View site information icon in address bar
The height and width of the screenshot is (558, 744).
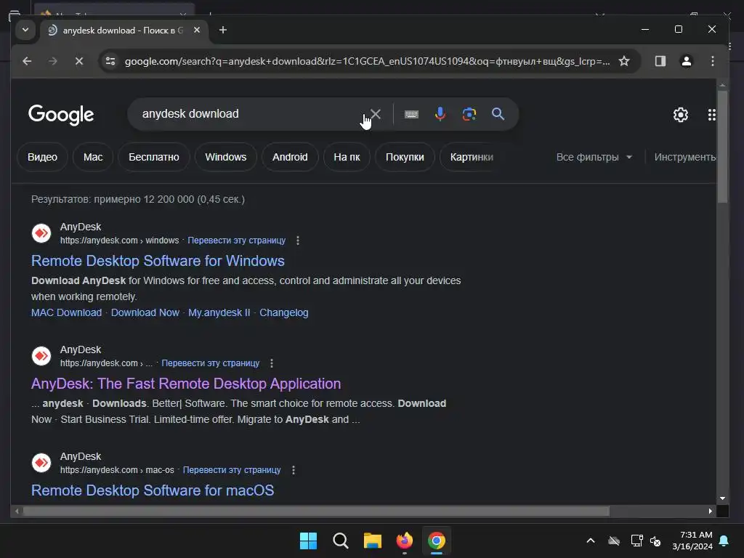coord(110,61)
